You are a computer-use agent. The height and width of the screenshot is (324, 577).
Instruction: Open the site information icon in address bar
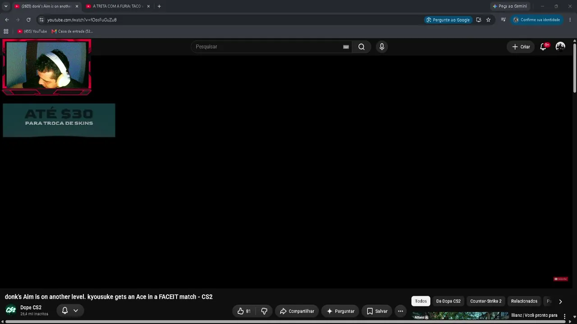41,20
